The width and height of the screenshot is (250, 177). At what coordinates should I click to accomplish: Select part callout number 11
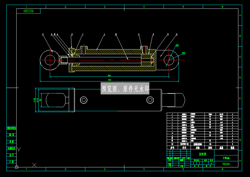(177, 34)
